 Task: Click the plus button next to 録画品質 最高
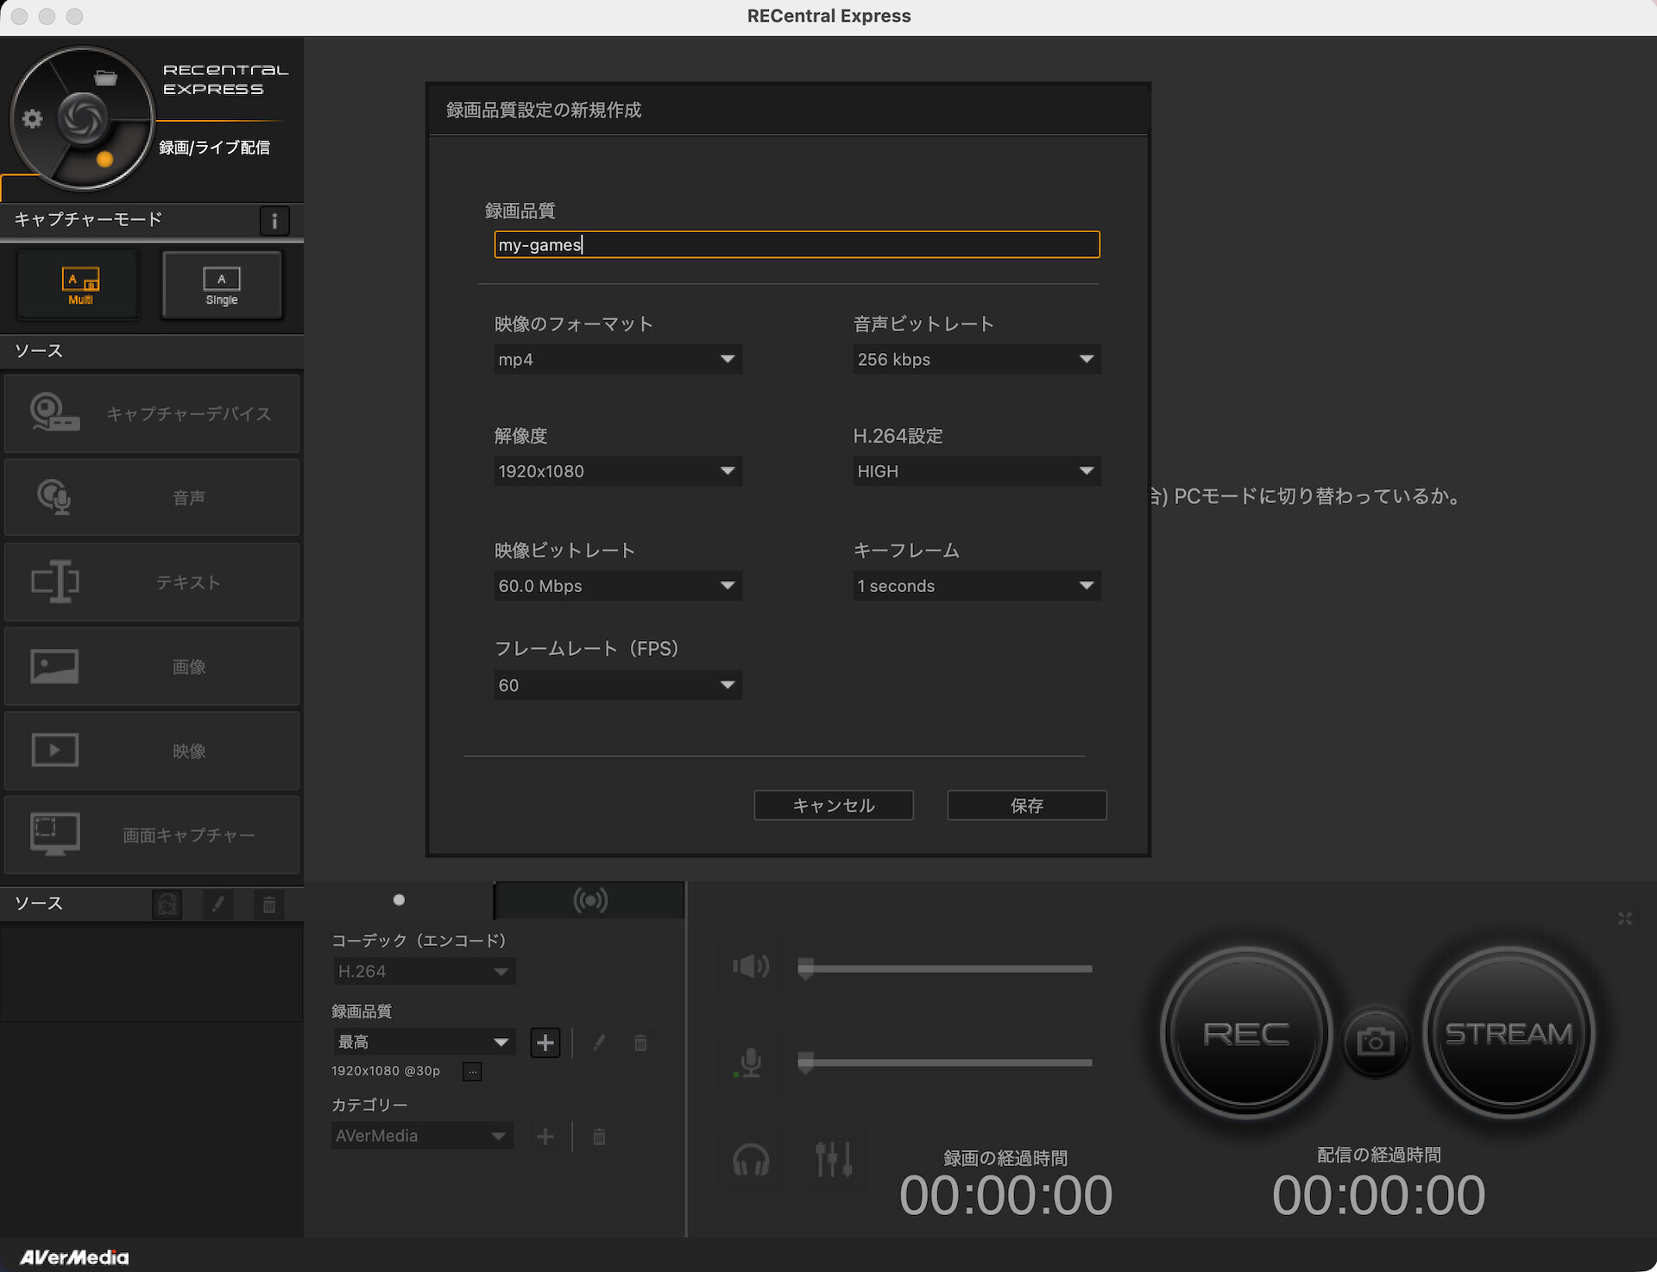click(545, 1042)
